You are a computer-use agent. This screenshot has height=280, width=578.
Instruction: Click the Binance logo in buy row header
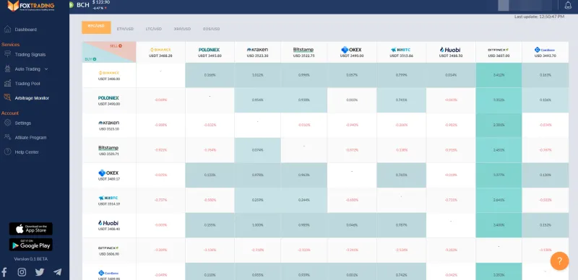pos(109,73)
